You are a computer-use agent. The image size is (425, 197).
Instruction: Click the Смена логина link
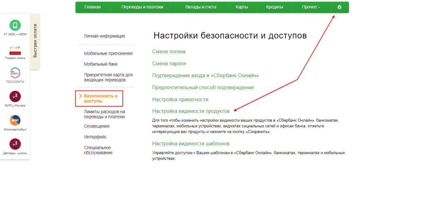(x=169, y=51)
